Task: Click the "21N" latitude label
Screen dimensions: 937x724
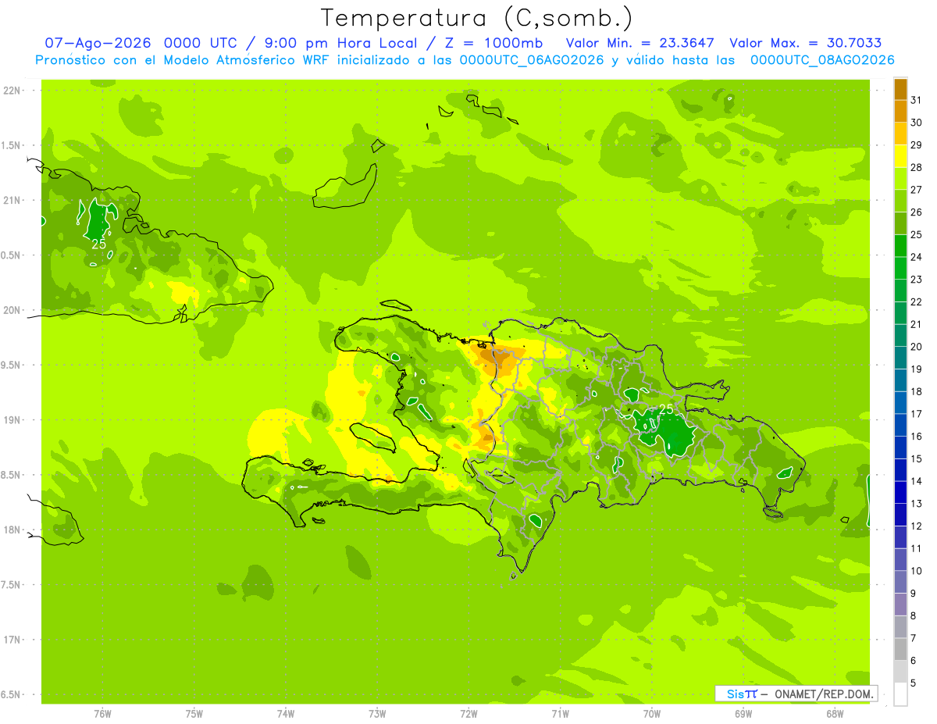Action: [12, 200]
